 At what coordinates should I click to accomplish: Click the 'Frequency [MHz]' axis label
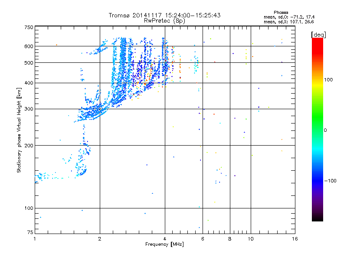pyautogui.click(x=164, y=244)
